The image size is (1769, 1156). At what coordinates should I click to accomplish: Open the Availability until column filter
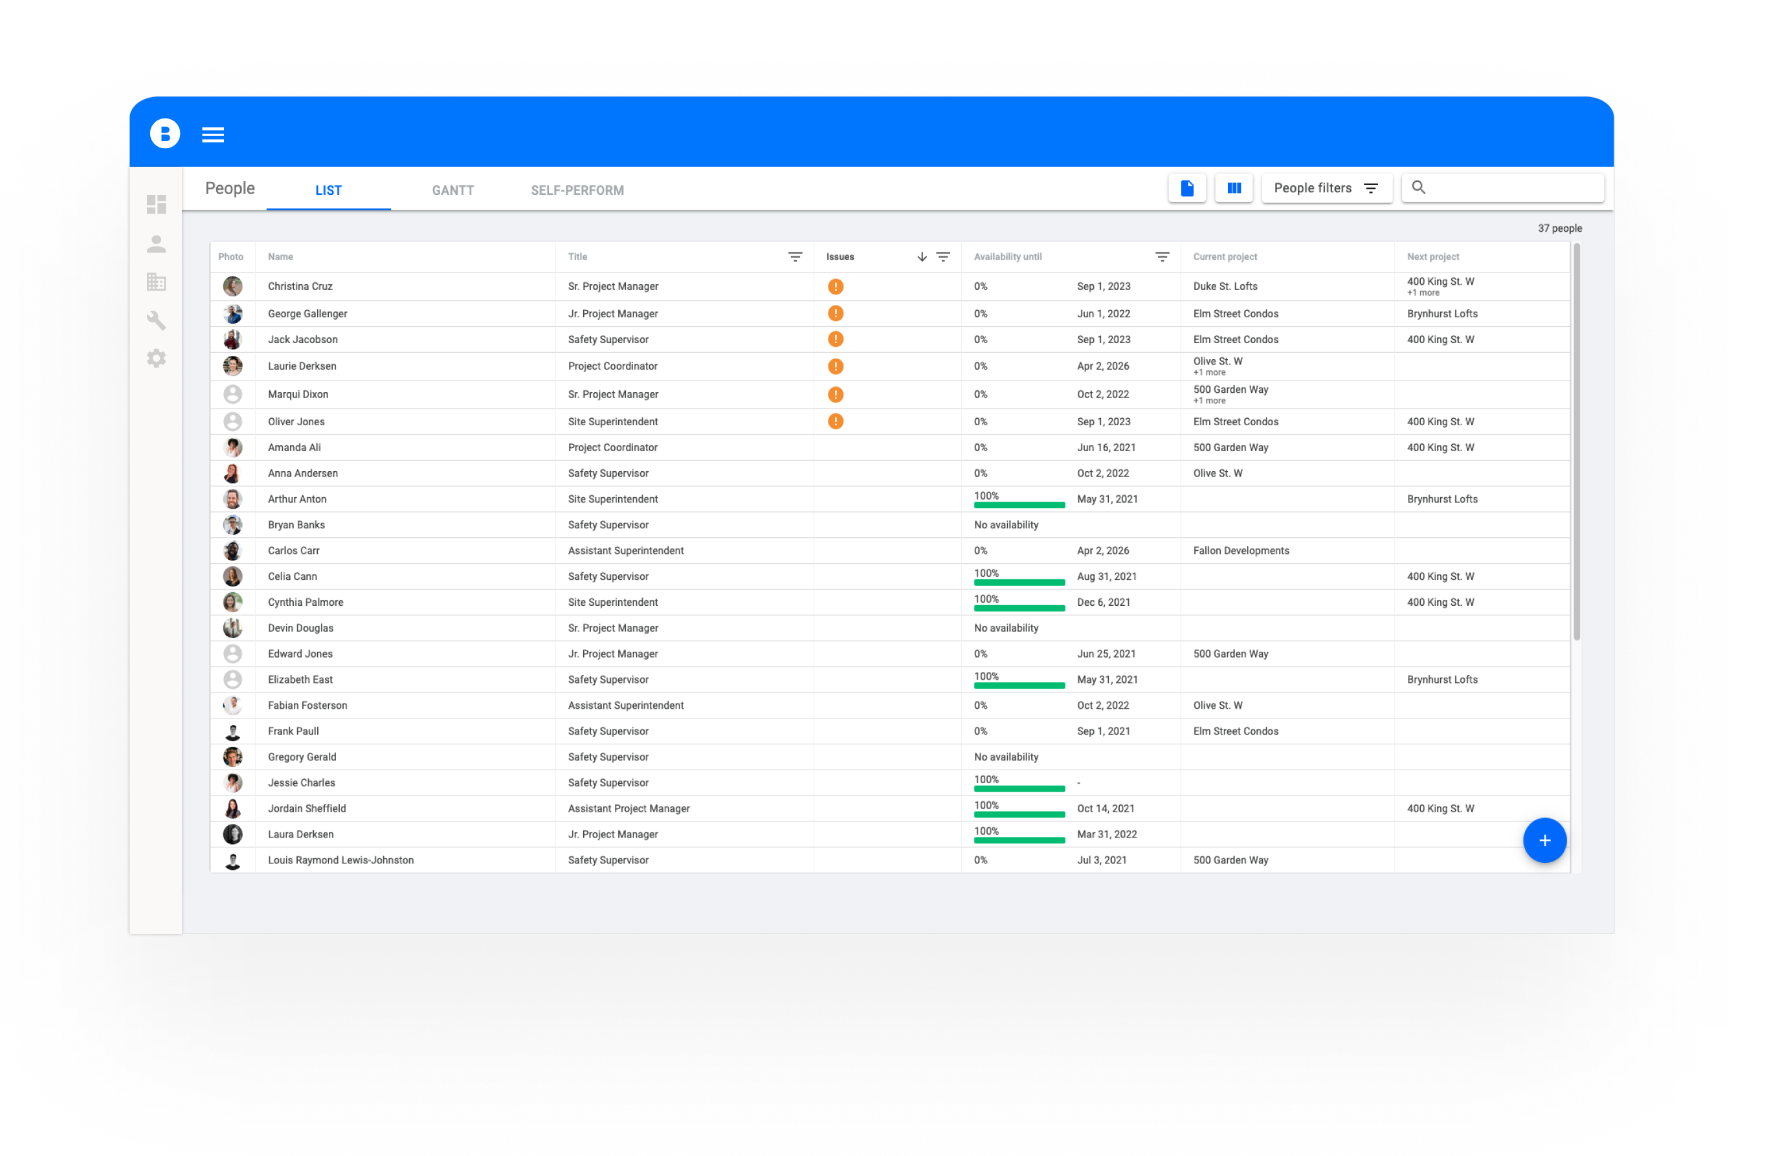click(1163, 256)
